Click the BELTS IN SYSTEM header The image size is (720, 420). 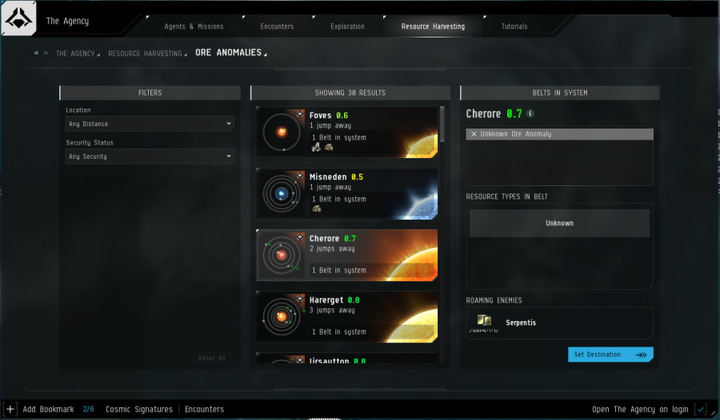tap(560, 93)
